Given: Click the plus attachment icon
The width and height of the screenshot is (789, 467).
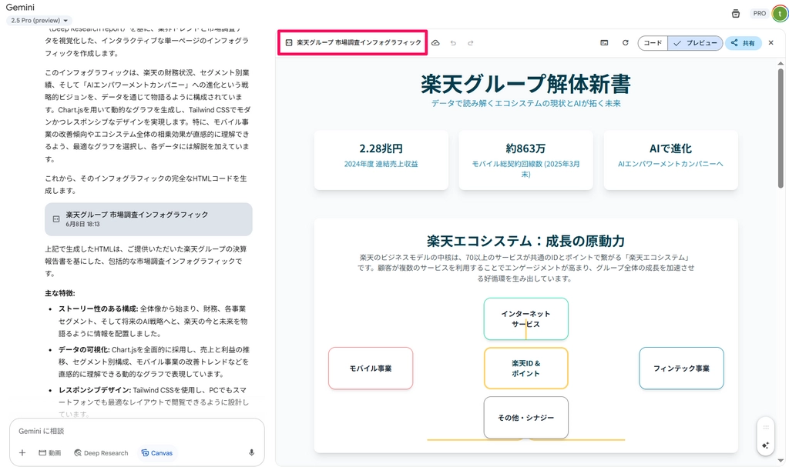Looking at the screenshot, I should [x=22, y=453].
